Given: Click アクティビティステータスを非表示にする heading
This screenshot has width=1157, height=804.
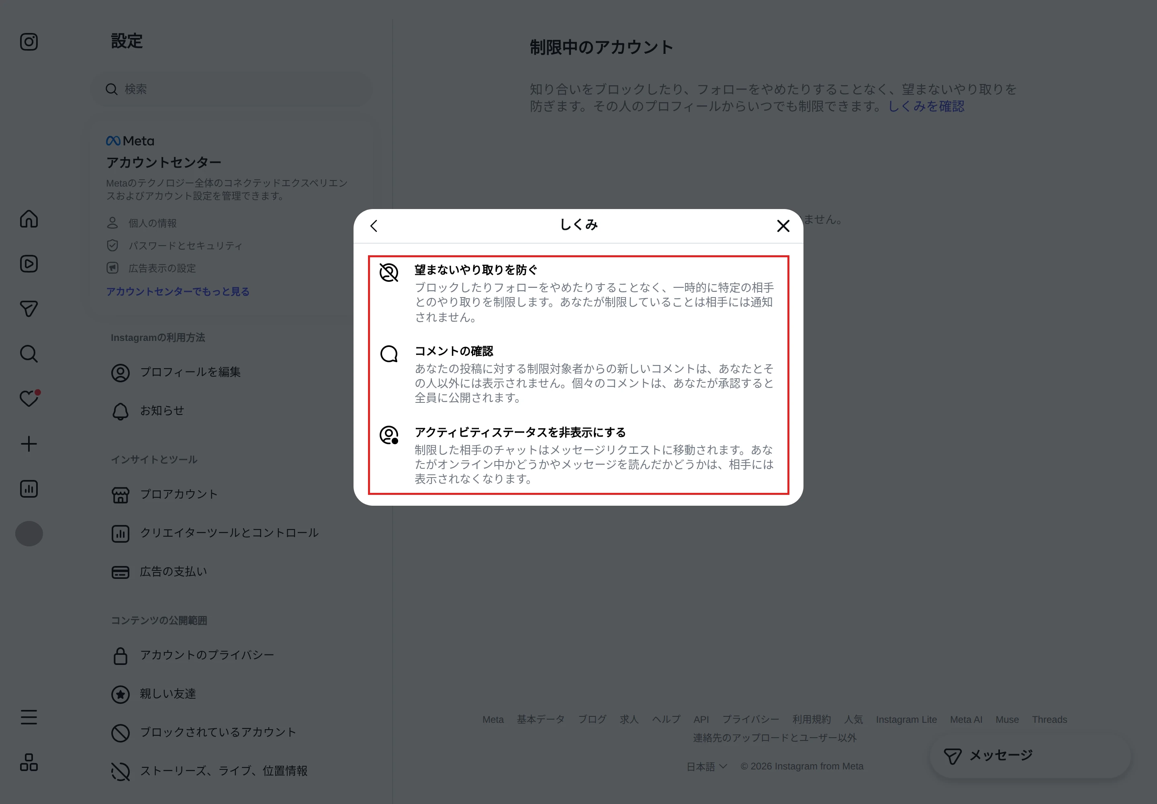Looking at the screenshot, I should (x=520, y=432).
